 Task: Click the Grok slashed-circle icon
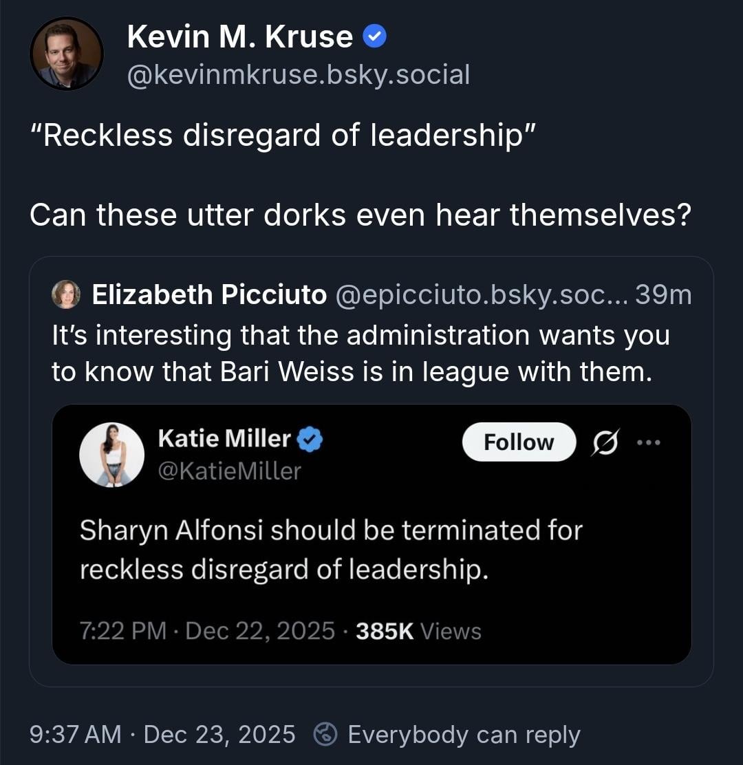pos(605,442)
